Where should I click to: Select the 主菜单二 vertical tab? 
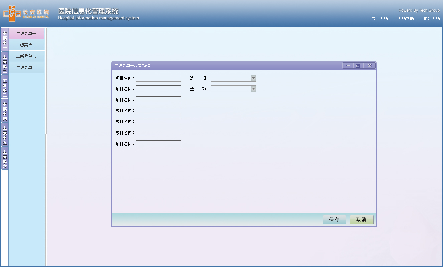5,63
